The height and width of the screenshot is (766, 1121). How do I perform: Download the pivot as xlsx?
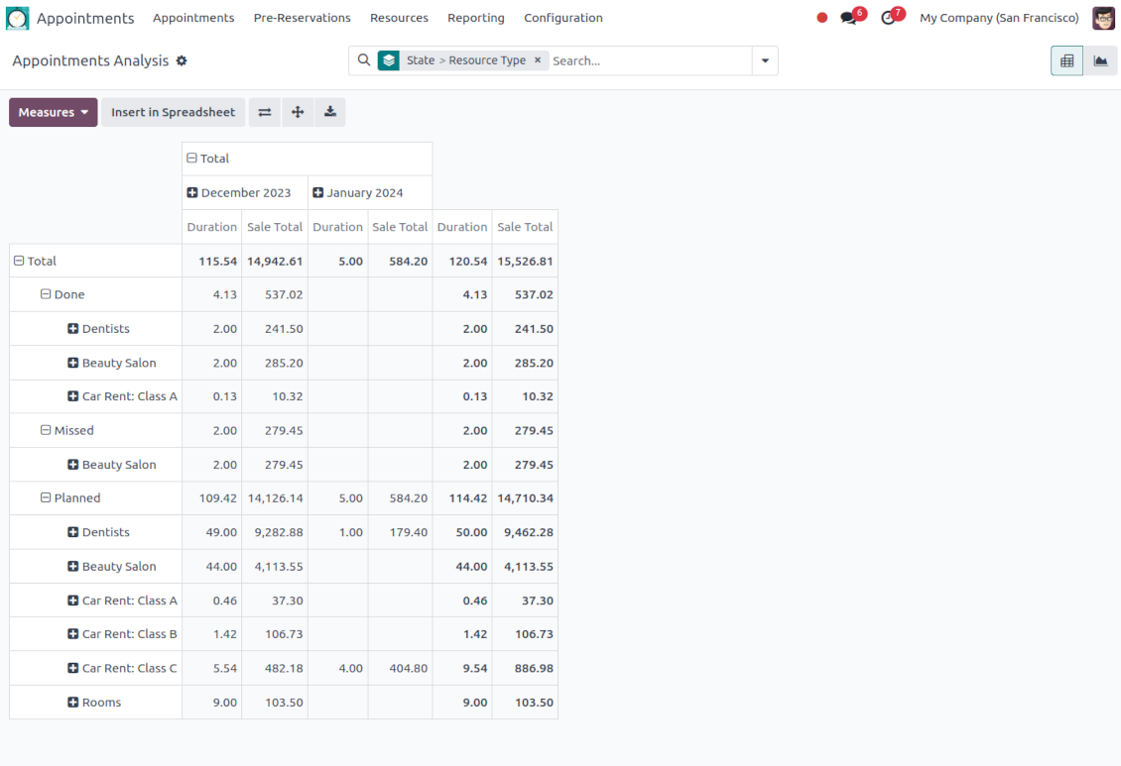(x=329, y=112)
